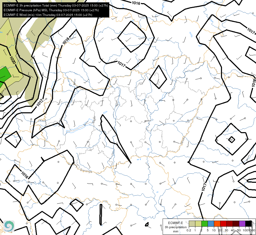Screen dimensions: 256x235
Task: Click the Vas county label
Action: click(42, 120)
